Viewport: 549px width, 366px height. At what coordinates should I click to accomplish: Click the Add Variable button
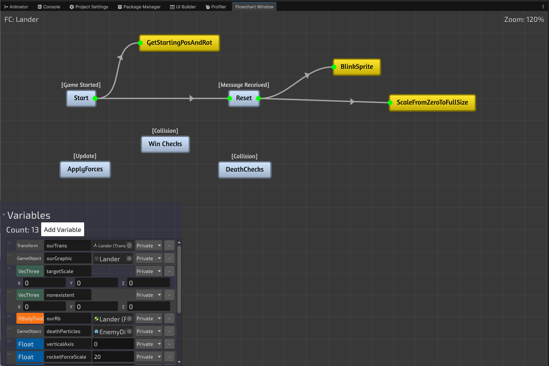click(63, 230)
